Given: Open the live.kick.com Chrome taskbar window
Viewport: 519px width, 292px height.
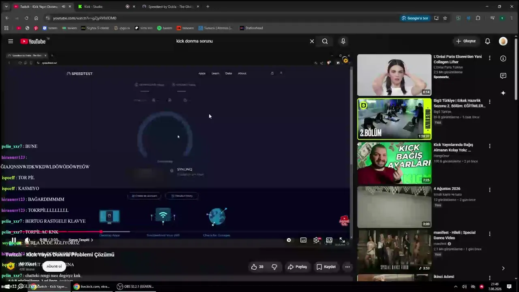Looking at the screenshot, I should 92,286.
